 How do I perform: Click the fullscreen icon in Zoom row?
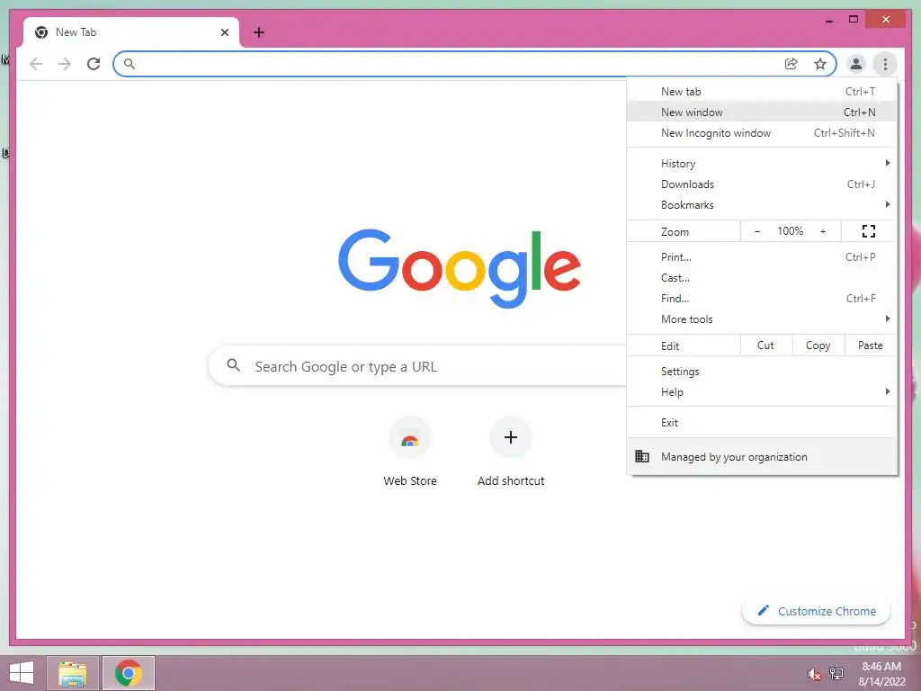point(869,231)
